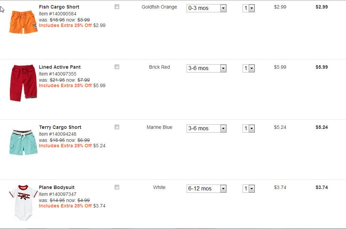
Task: Select the Lined Active Pant checkbox
Action: pos(117,67)
